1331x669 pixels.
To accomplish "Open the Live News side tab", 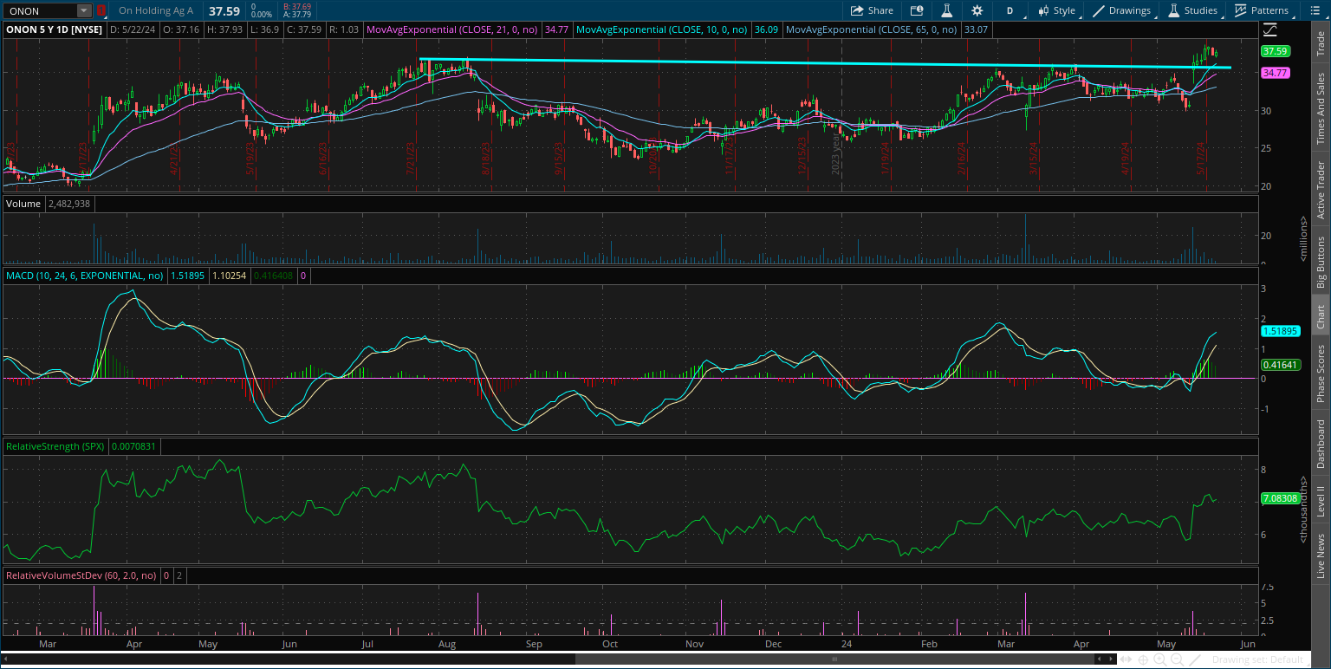I will coord(1321,555).
